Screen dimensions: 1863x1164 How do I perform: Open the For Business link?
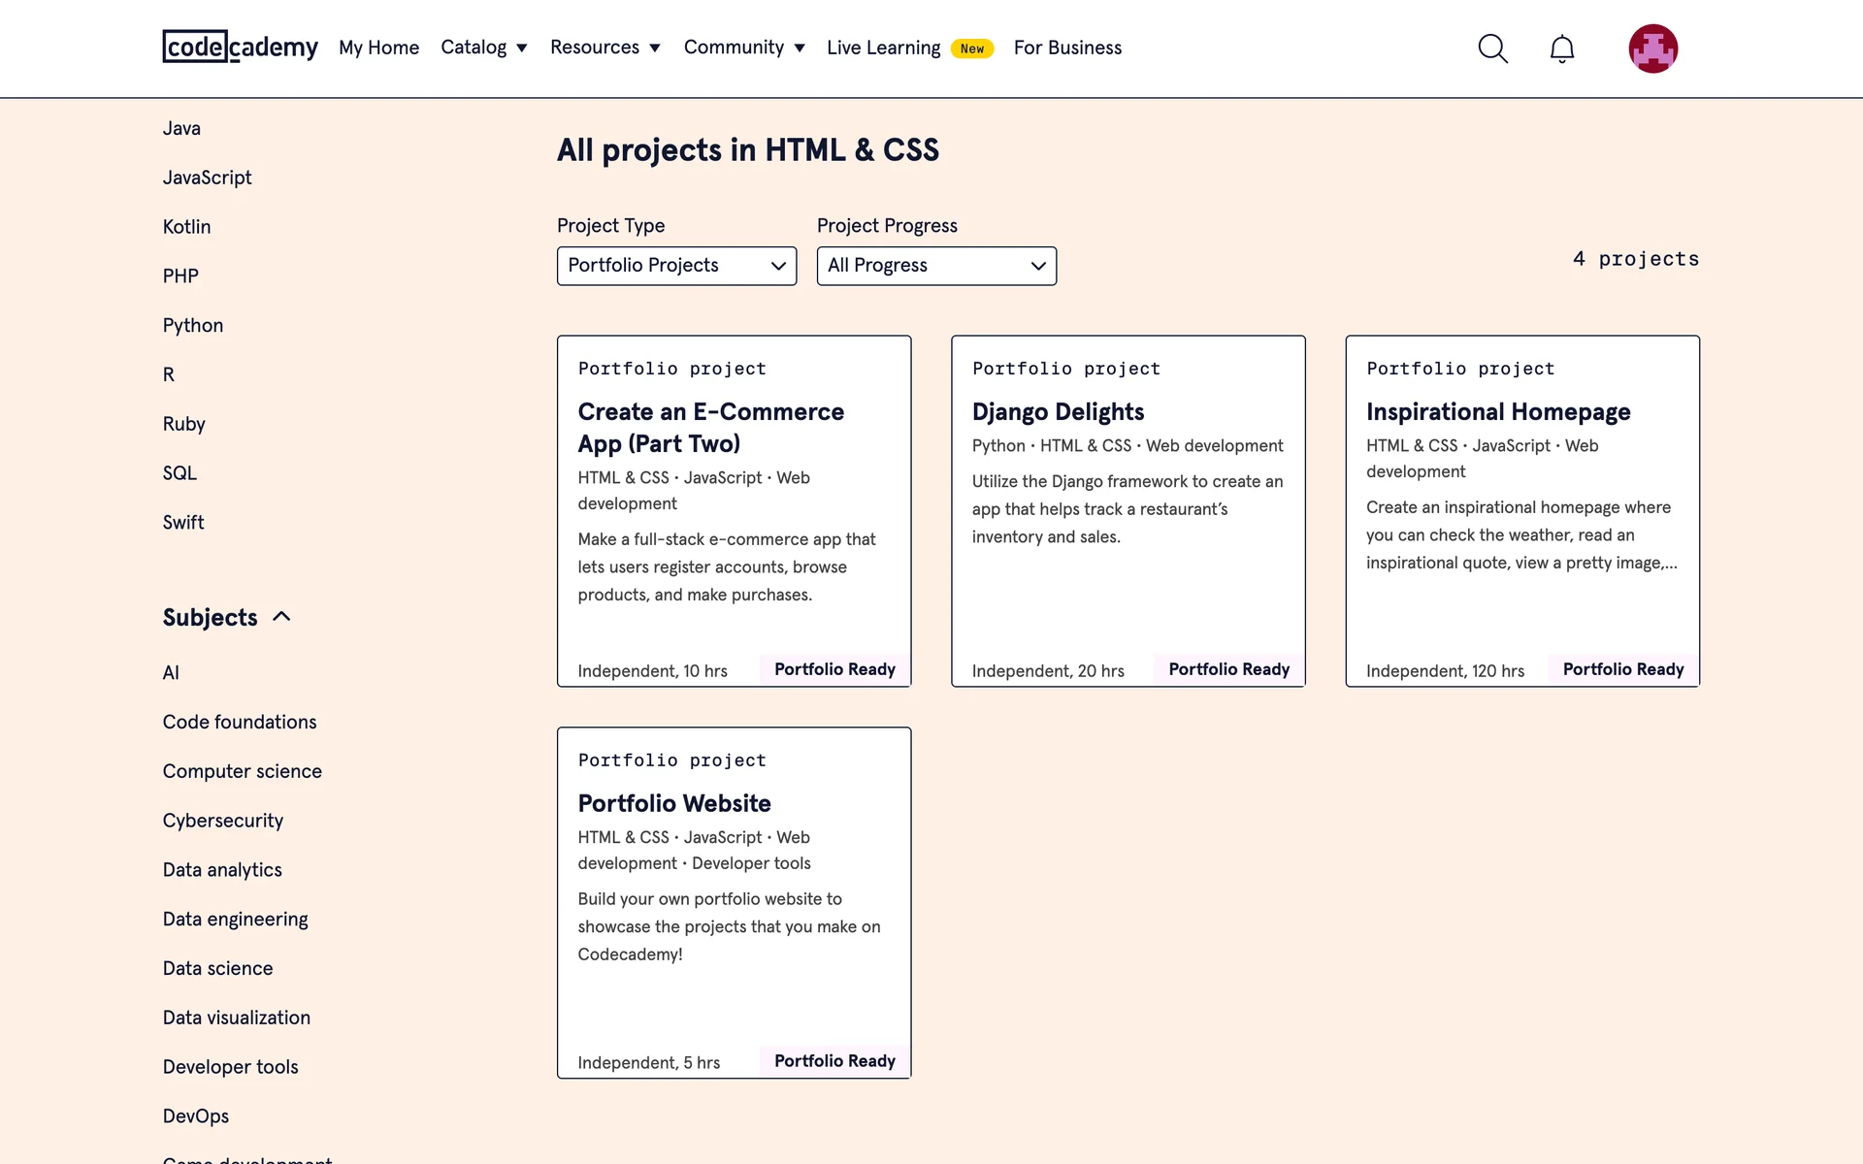click(x=1067, y=48)
